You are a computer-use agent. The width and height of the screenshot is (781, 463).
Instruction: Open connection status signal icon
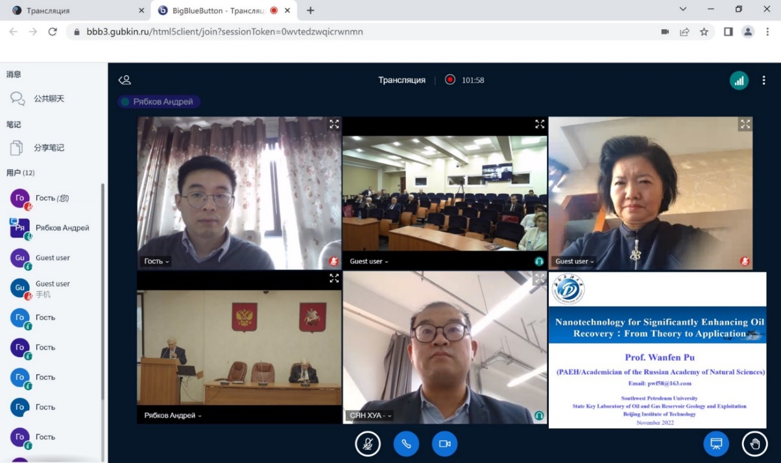tap(739, 80)
